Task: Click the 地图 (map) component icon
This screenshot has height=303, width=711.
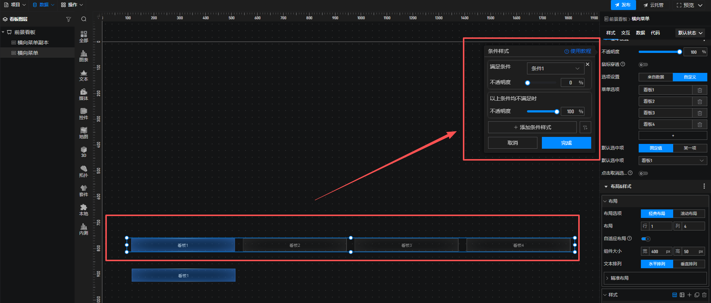Action: pos(83,133)
